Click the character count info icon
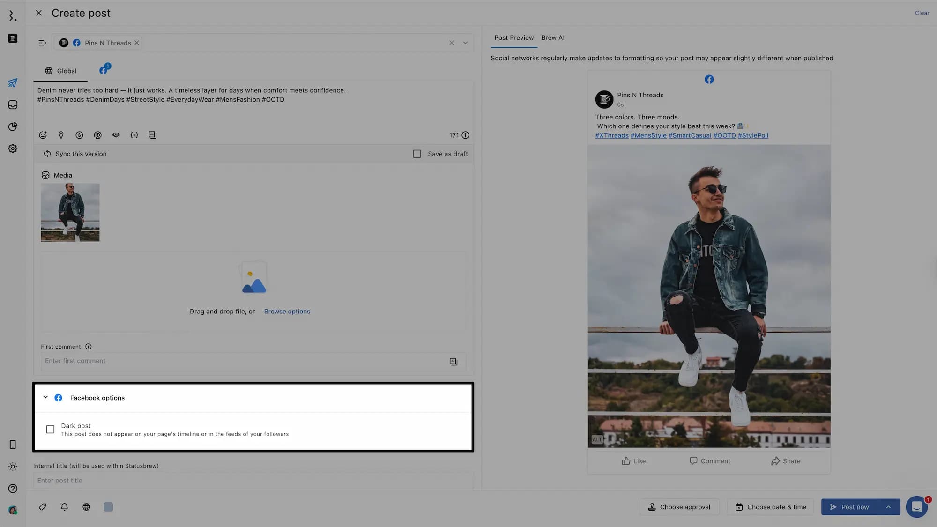Viewport: 937px width, 527px height. 465,135
